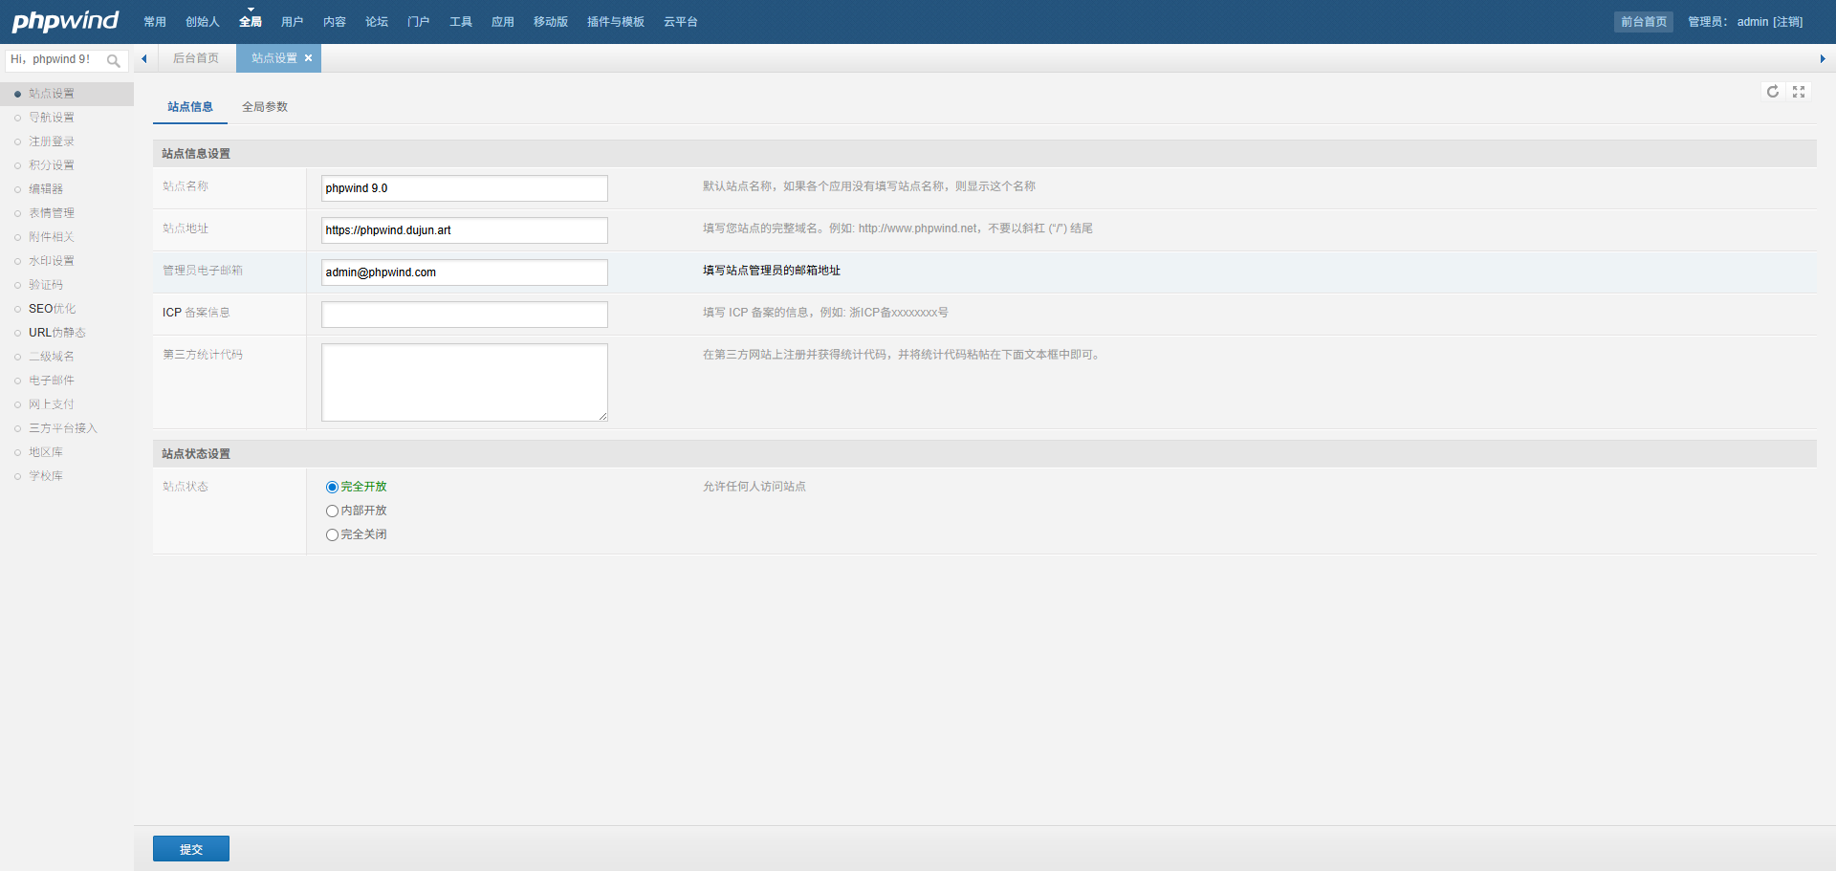Go to 前台首页 via the header button

[1643, 22]
